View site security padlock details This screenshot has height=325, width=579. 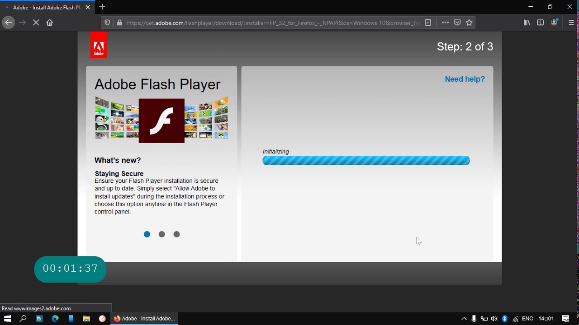coord(119,23)
